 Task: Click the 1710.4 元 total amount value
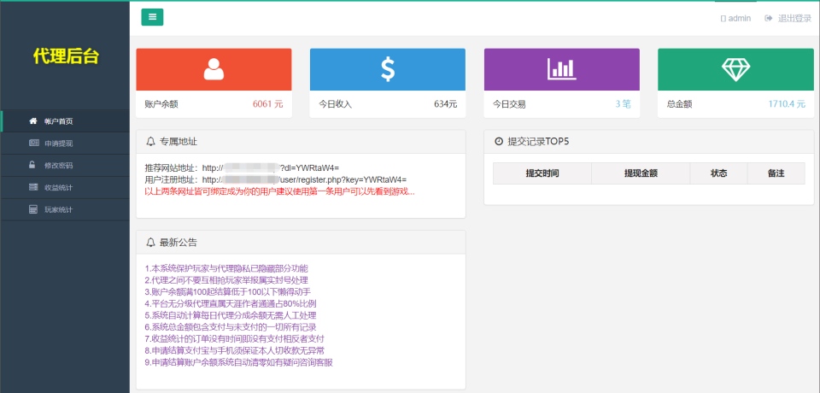point(787,104)
